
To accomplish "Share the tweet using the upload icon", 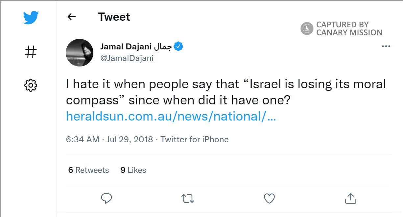I will [350, 198].
